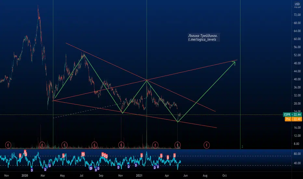303x179 pixels.
Task: Click the 36.00 price scale value
Action: (x=297, y=87)
